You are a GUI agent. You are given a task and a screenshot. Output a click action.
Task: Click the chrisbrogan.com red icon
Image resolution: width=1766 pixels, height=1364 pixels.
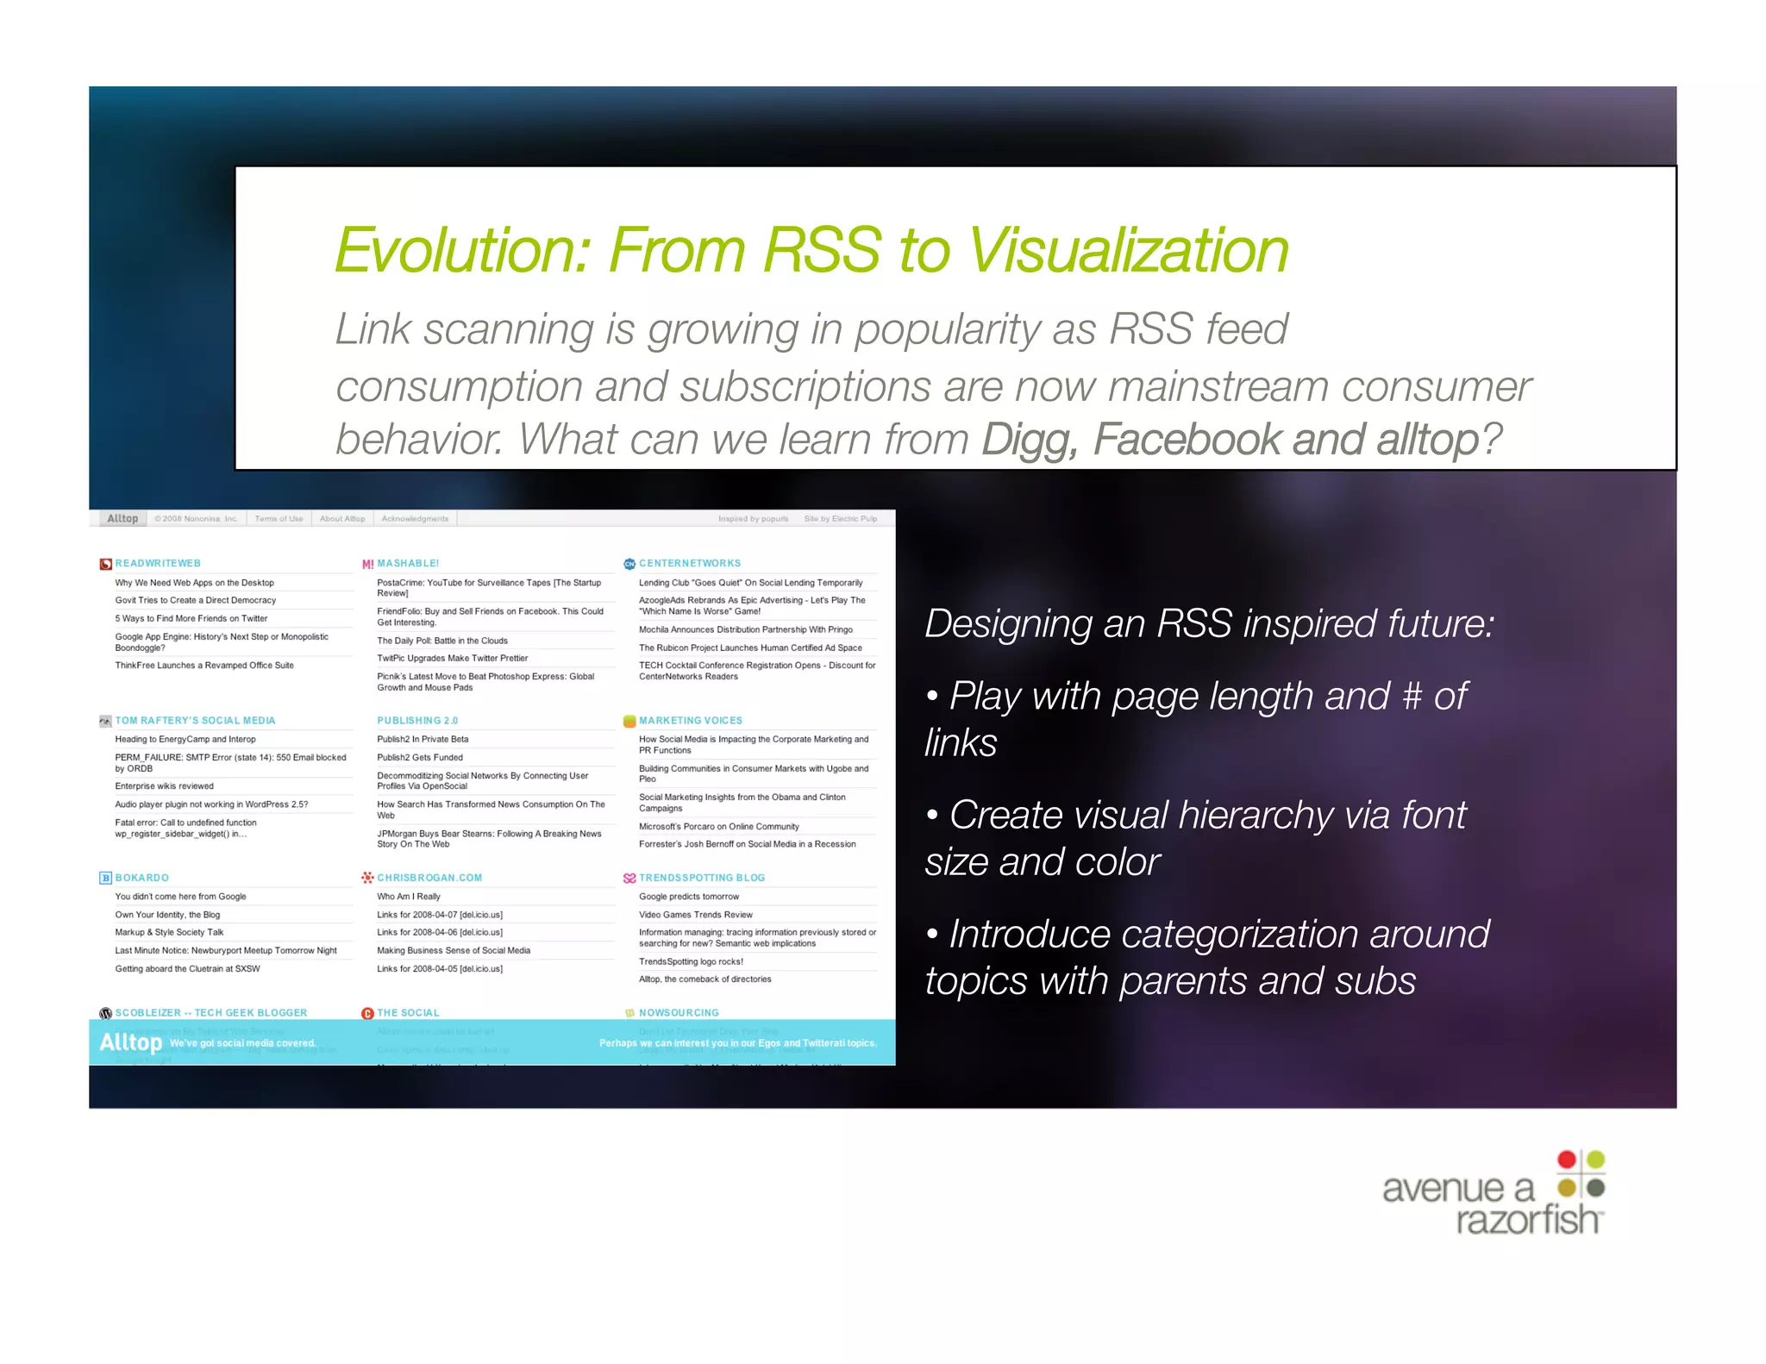(367, 878)
